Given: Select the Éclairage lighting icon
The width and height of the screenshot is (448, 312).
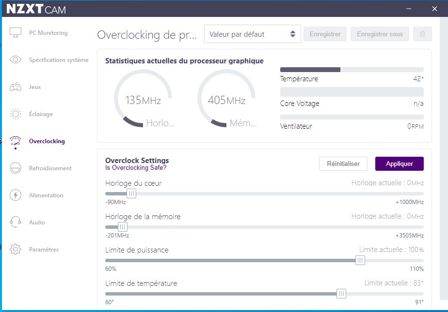Looking at the screenshot, I should pyautogui.click(x=16, y=113).
